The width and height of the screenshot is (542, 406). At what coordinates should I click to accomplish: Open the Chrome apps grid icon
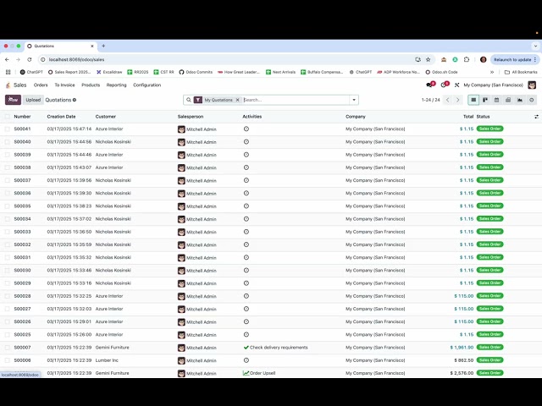[8, 72]
